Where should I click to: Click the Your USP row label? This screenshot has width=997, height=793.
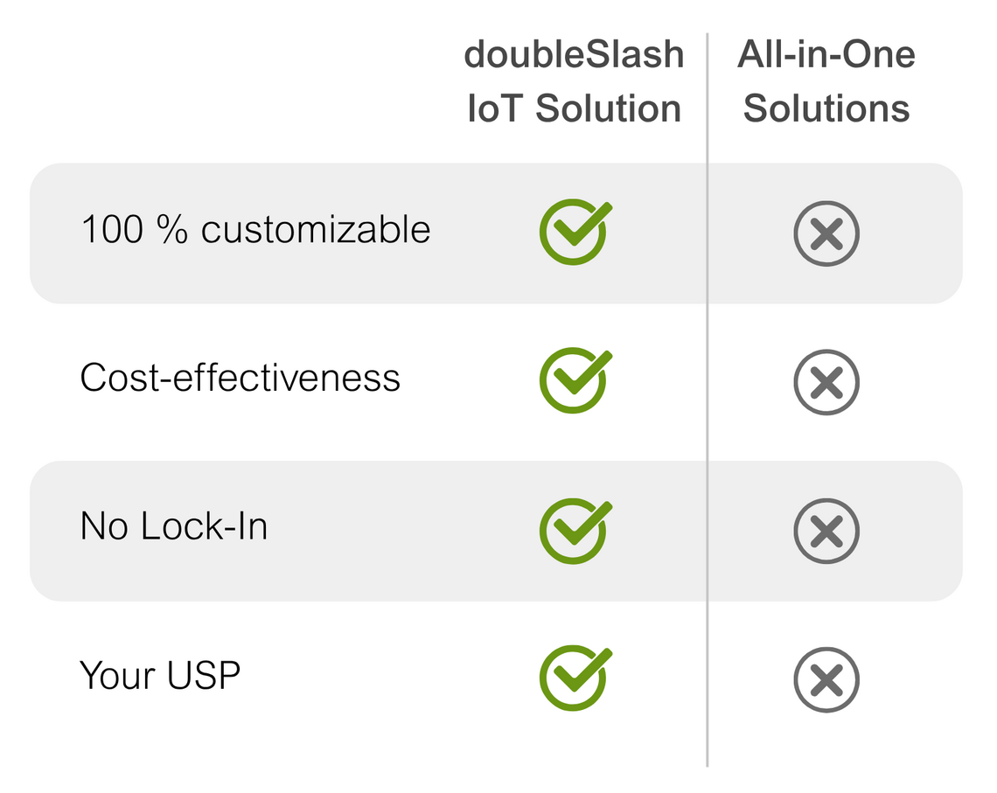click(x=159, y=675)
